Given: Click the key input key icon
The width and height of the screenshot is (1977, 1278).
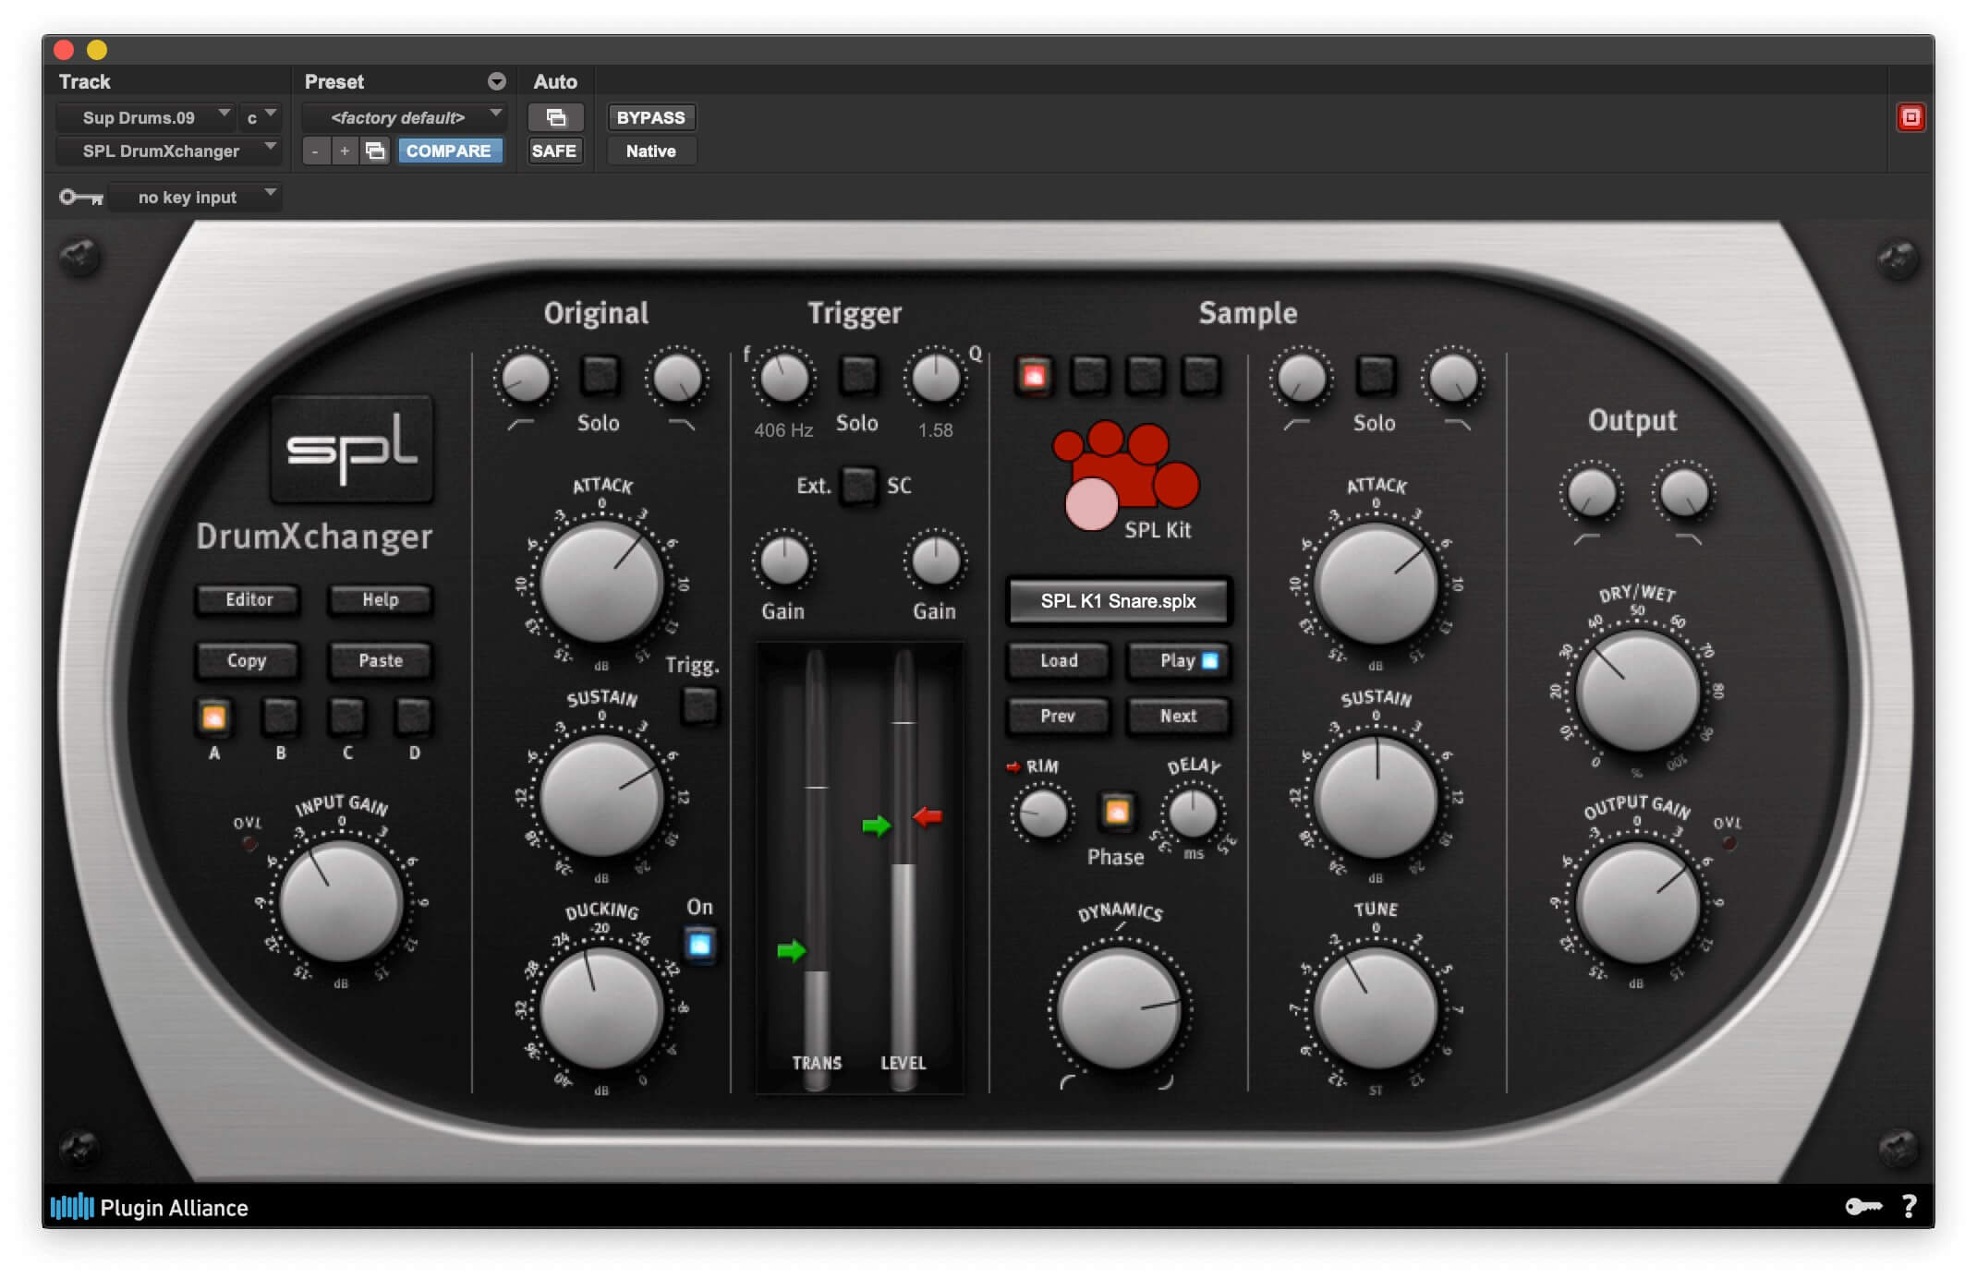Looking at the screenshot, I should [x=80, y=197].
